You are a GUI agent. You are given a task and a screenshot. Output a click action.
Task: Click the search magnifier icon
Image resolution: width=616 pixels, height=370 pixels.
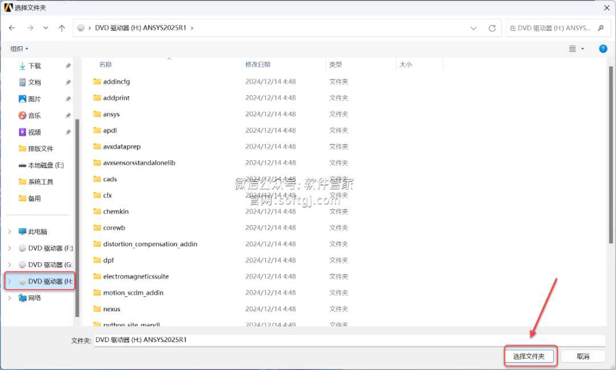click(601, 28)
